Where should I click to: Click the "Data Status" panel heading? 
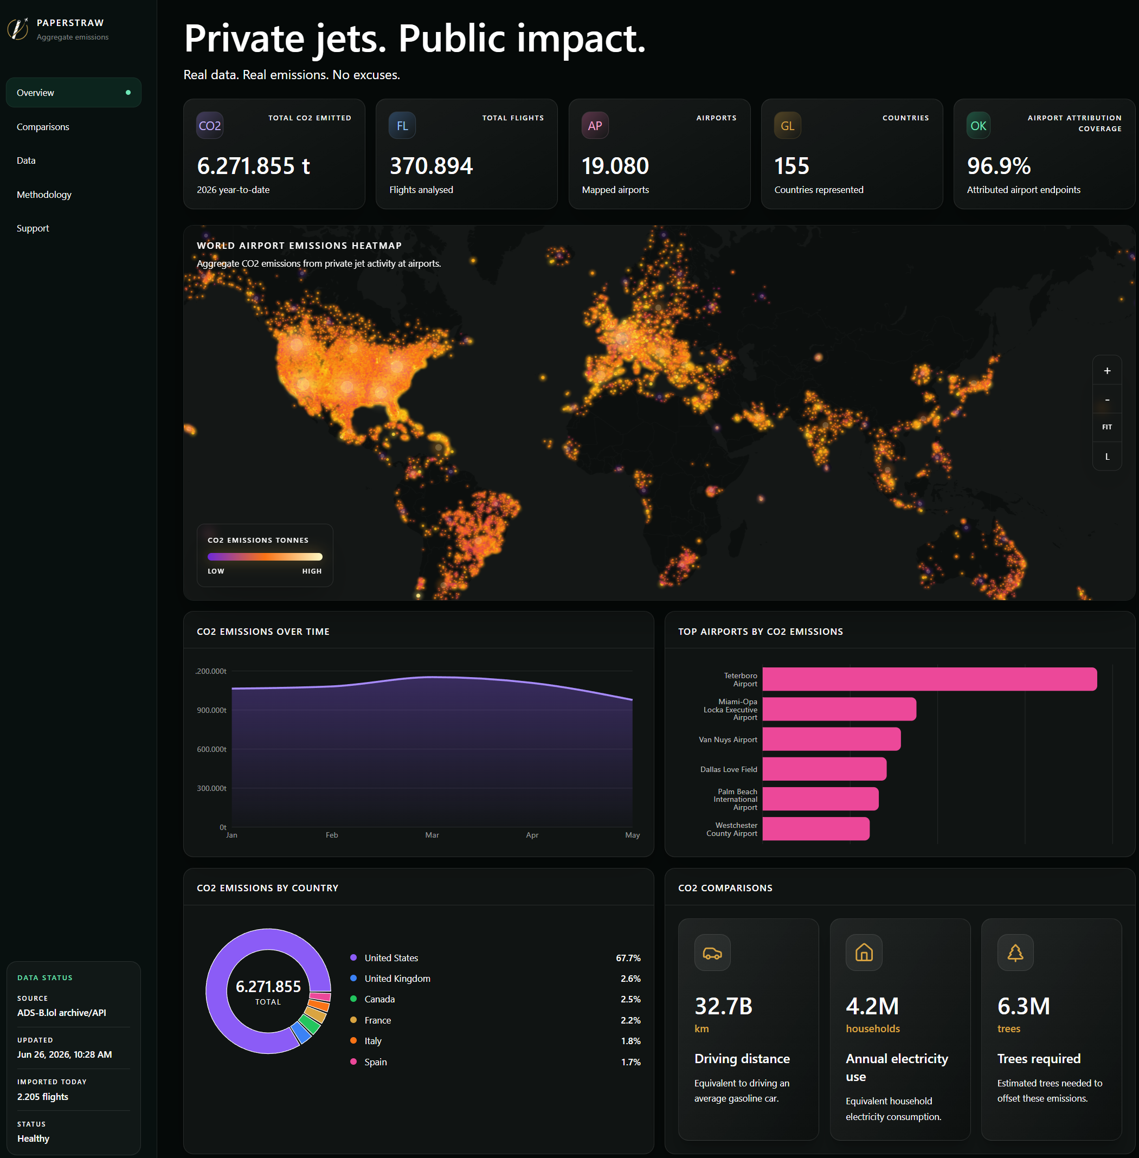45,977
